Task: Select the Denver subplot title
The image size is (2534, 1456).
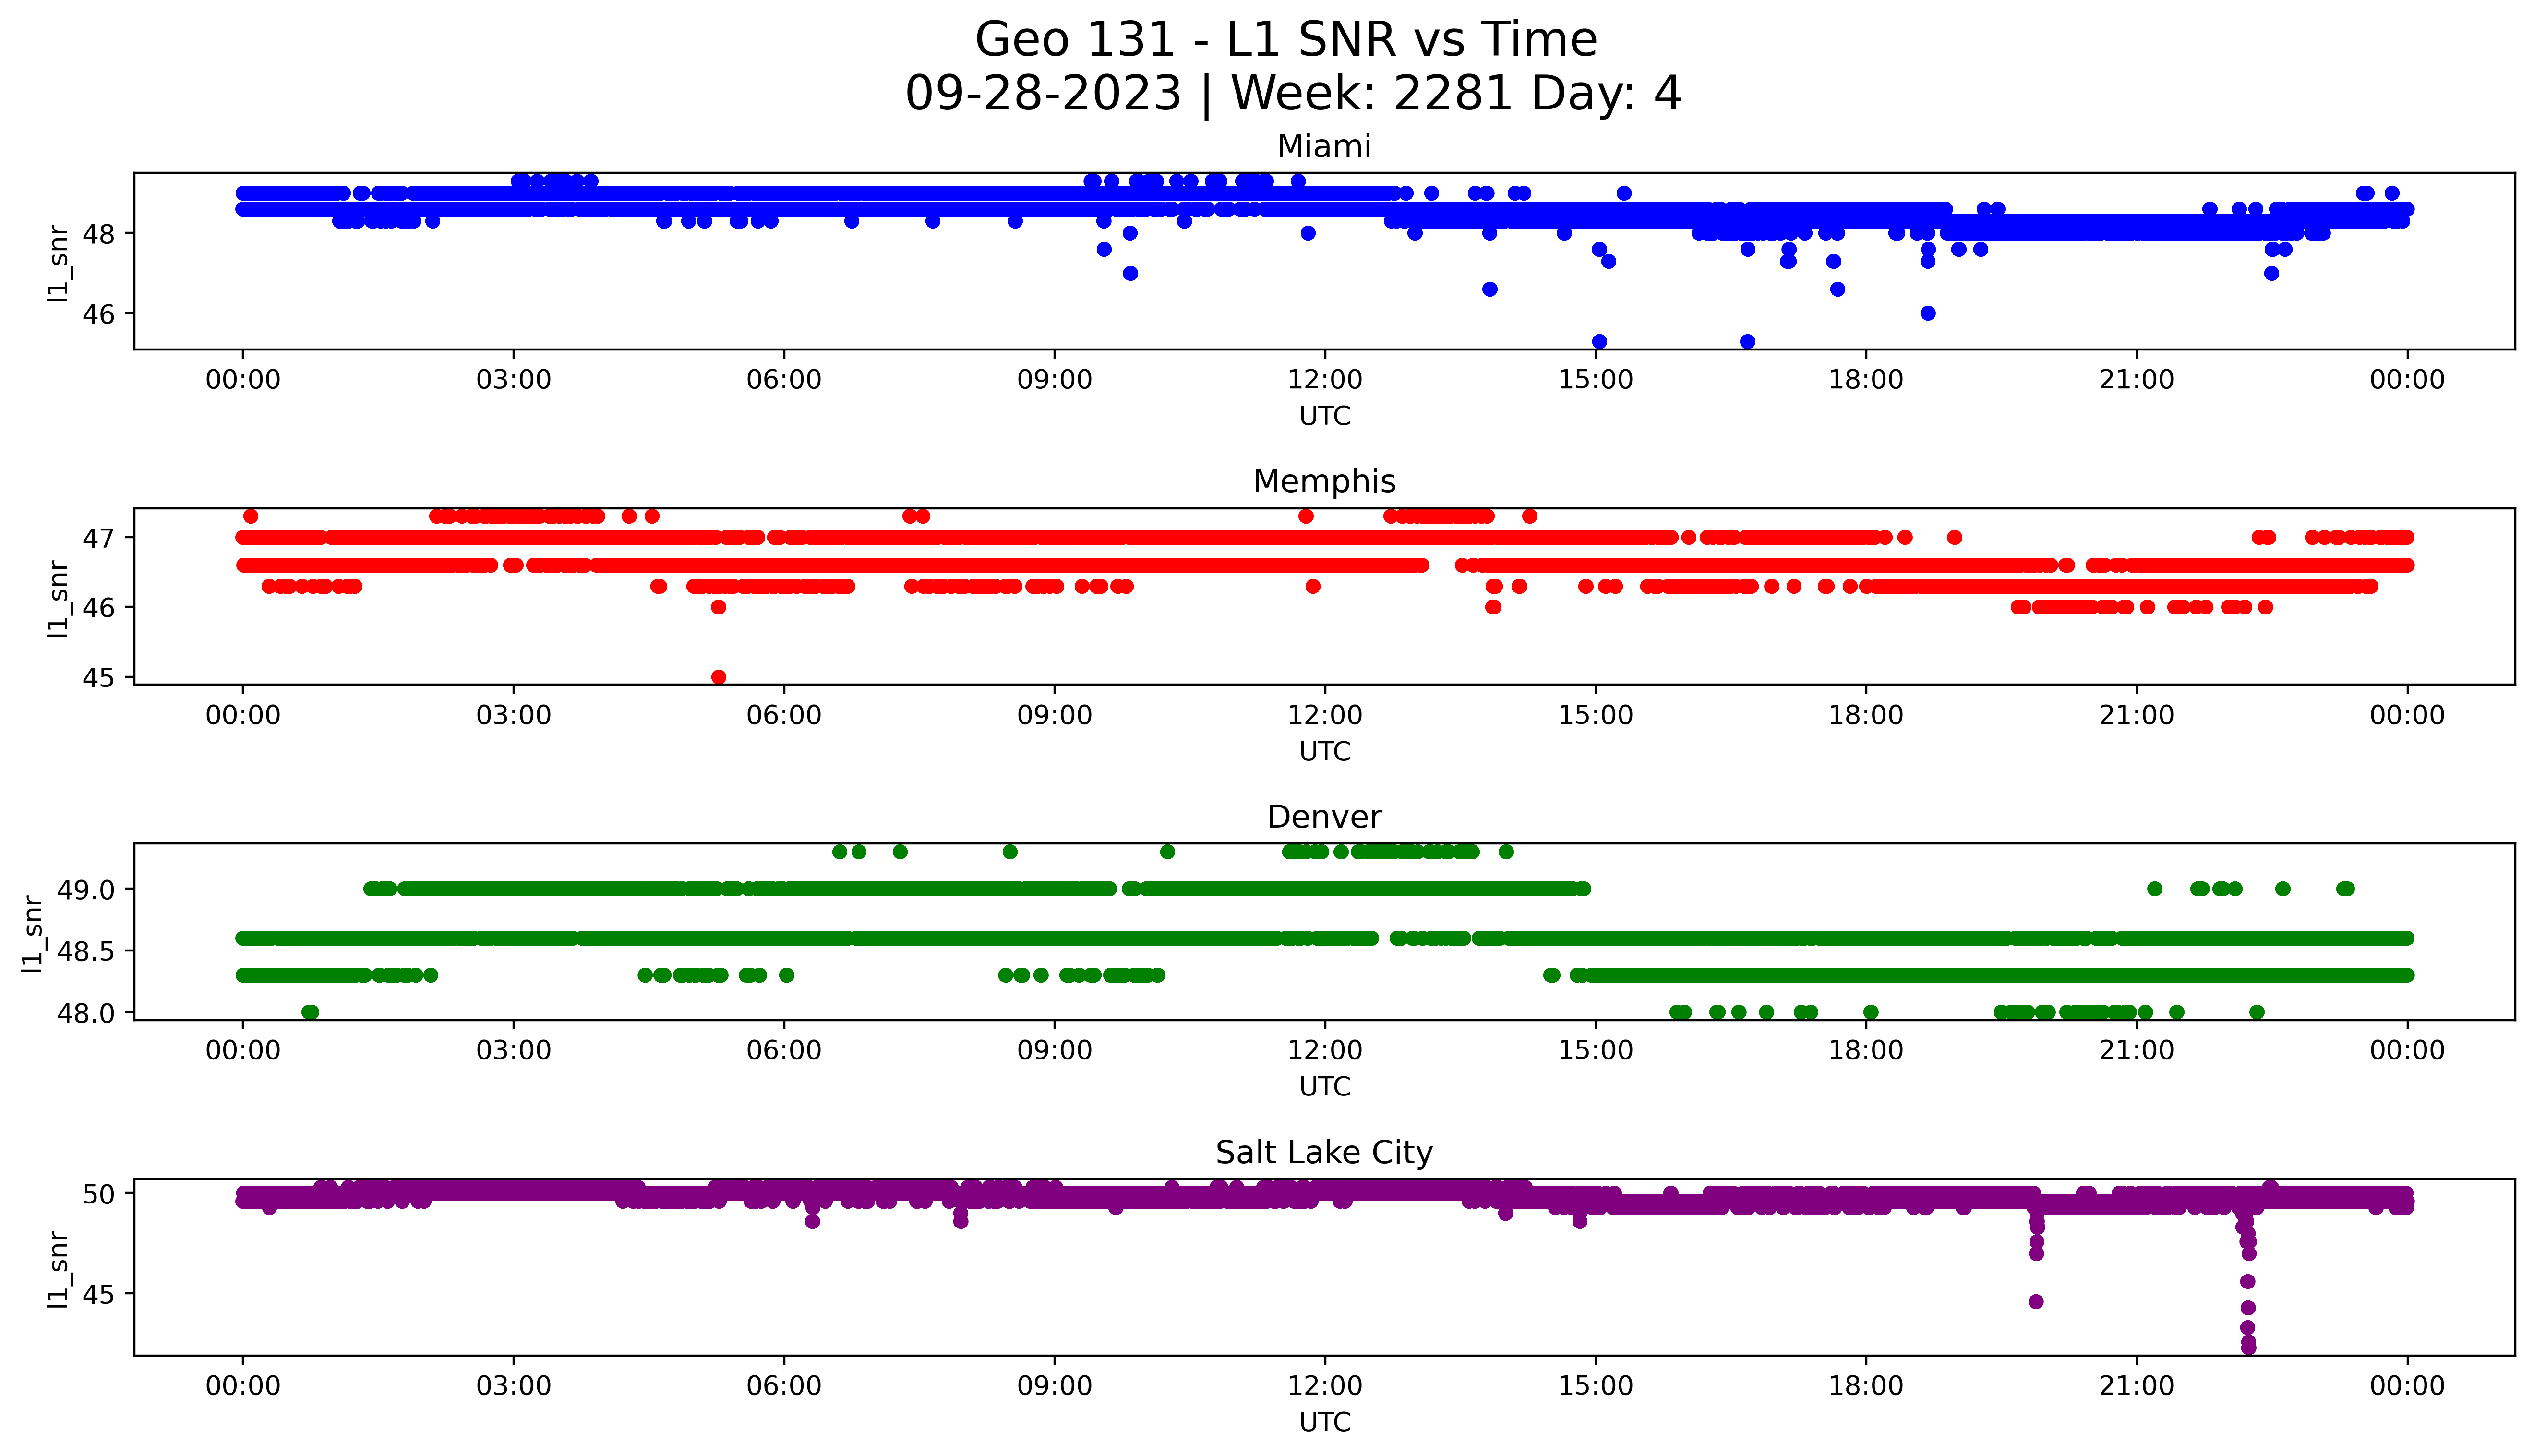Action: point(1324,817)
